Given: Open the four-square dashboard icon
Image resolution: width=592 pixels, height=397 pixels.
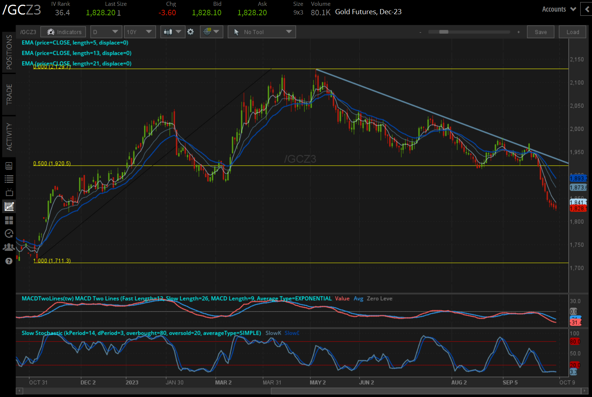Looking at the screenshot, I should (9, 220).
